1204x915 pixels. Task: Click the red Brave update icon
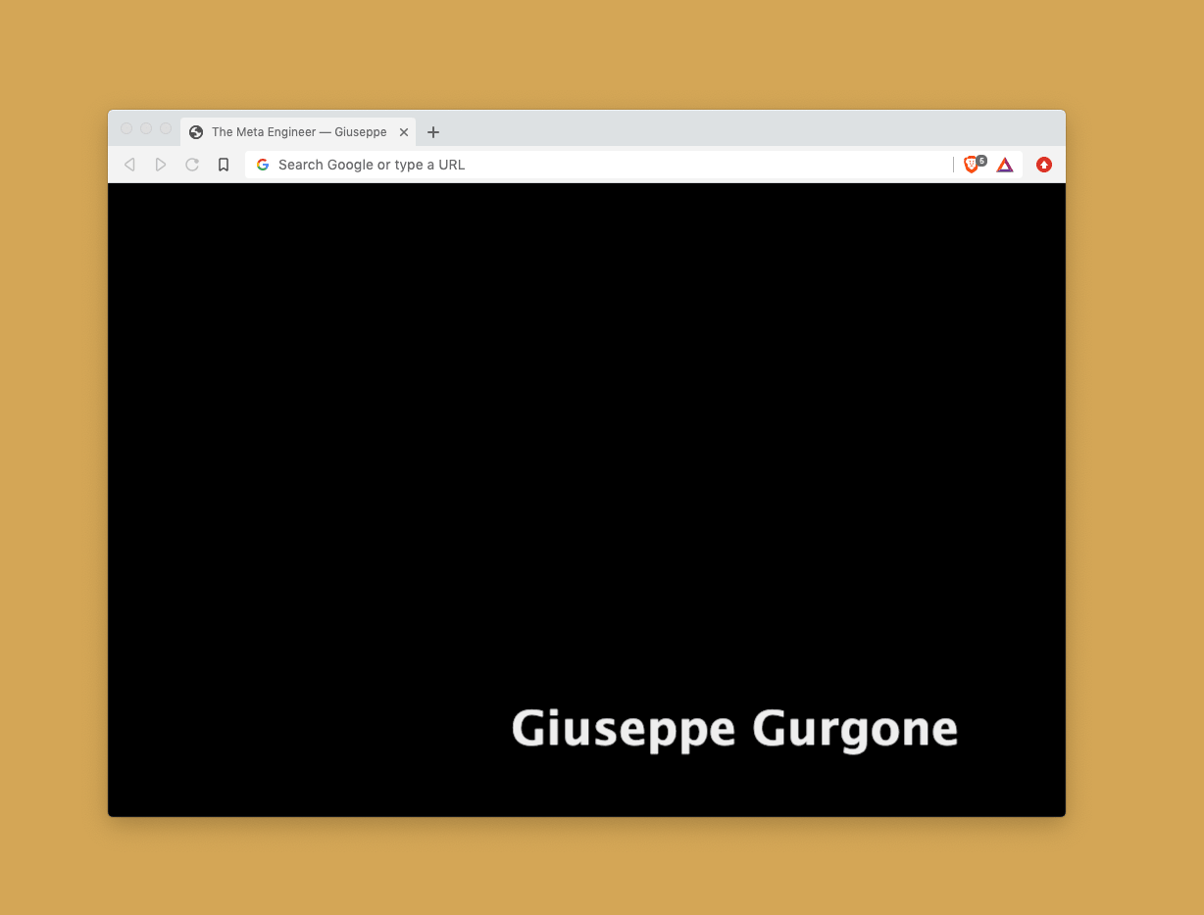tap(1044, 165)
